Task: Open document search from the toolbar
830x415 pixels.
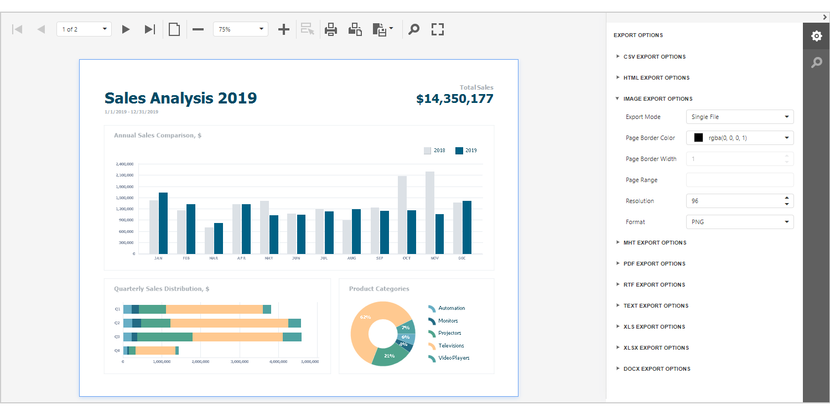Action: 413,29
